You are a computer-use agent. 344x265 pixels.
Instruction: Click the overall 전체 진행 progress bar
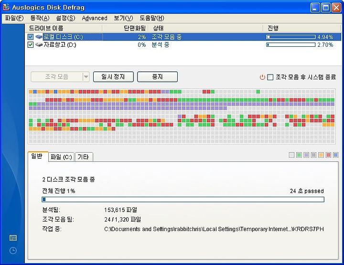(x=183, y=200)
